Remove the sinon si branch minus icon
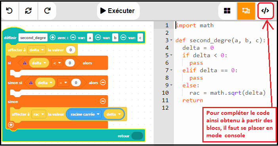Screen dimensions: 278x146 (103, 82)
